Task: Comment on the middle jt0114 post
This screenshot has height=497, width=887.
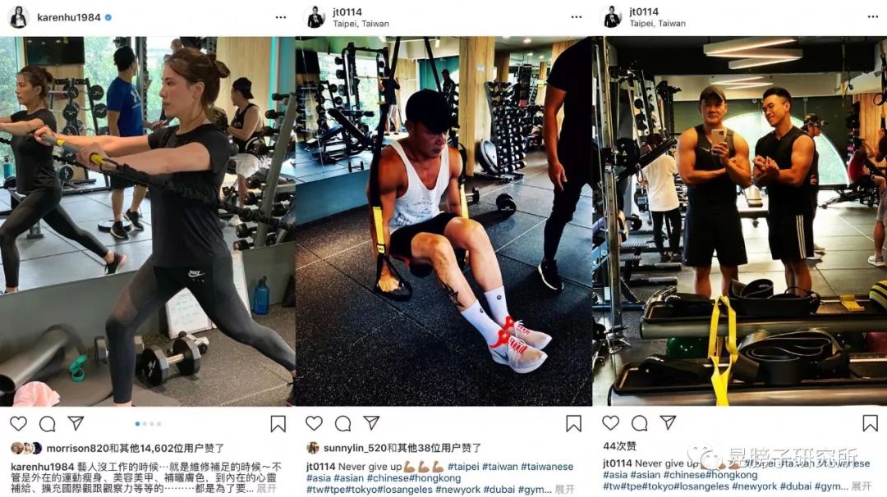Action: click(342, 423)
